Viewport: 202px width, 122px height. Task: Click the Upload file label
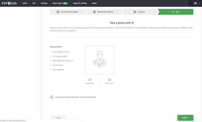90,83
